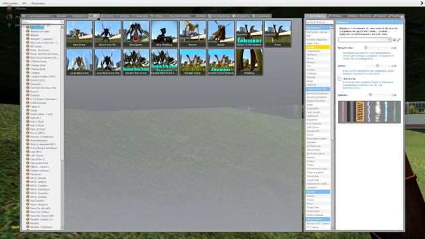Image resolution: width=425 pixels, height=239 pixels.
Task: Choose the green rope material swatch
Action: [394, 112]
